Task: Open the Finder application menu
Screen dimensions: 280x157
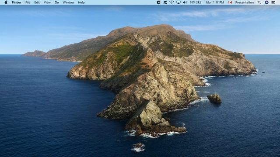Action: pos(17,2)
